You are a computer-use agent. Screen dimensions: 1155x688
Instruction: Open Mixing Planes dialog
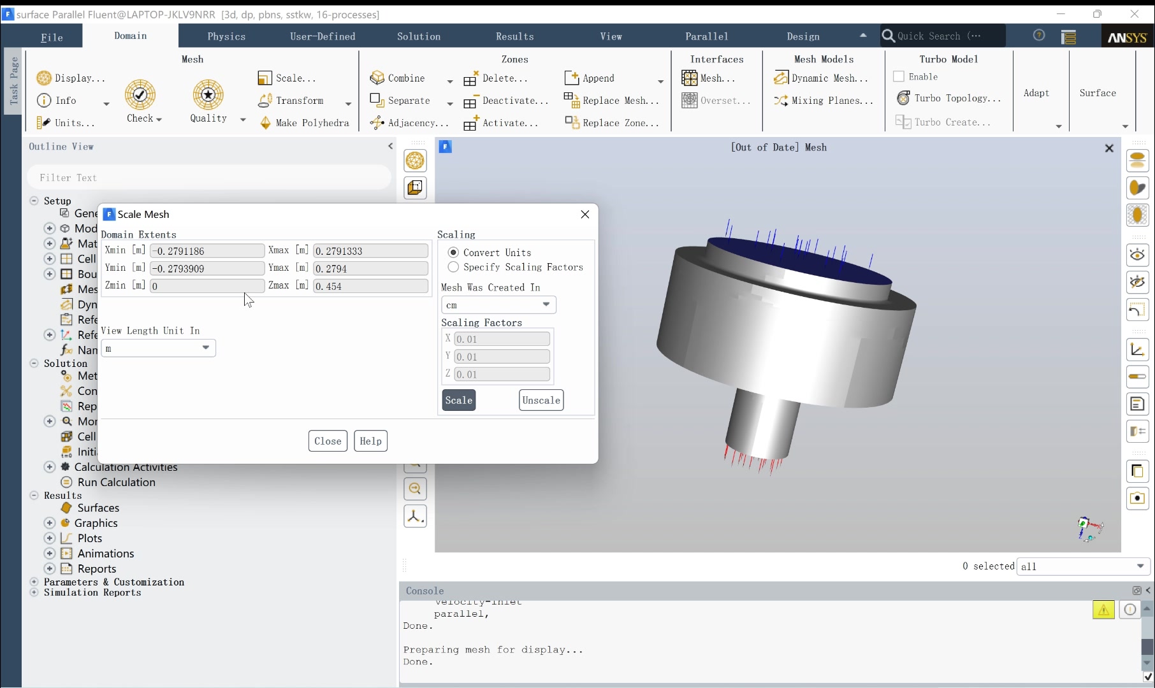[x=824, y=100]
